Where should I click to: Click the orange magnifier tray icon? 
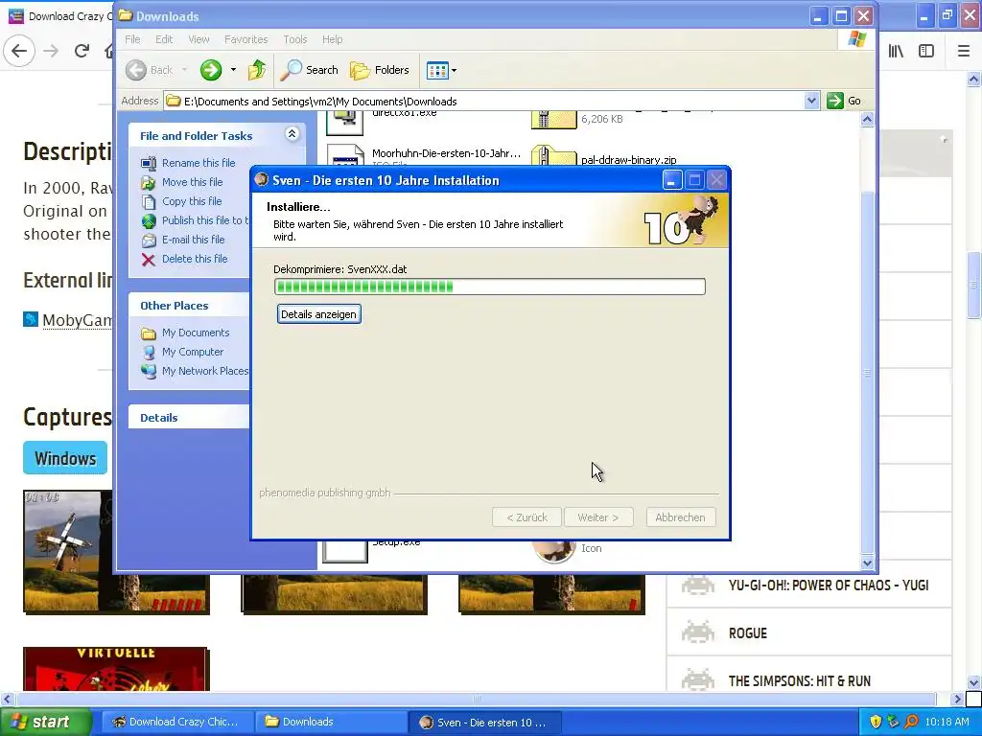(x=911, y=723)
